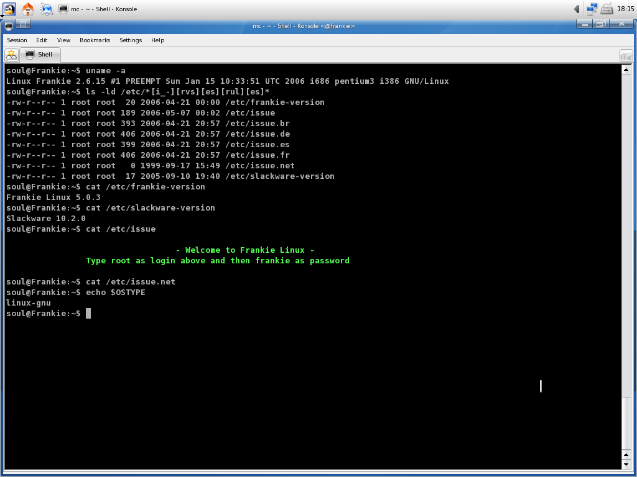
Task: Open the Bookmarks menu
Action: pyautogui.click(x=95, y=40)
